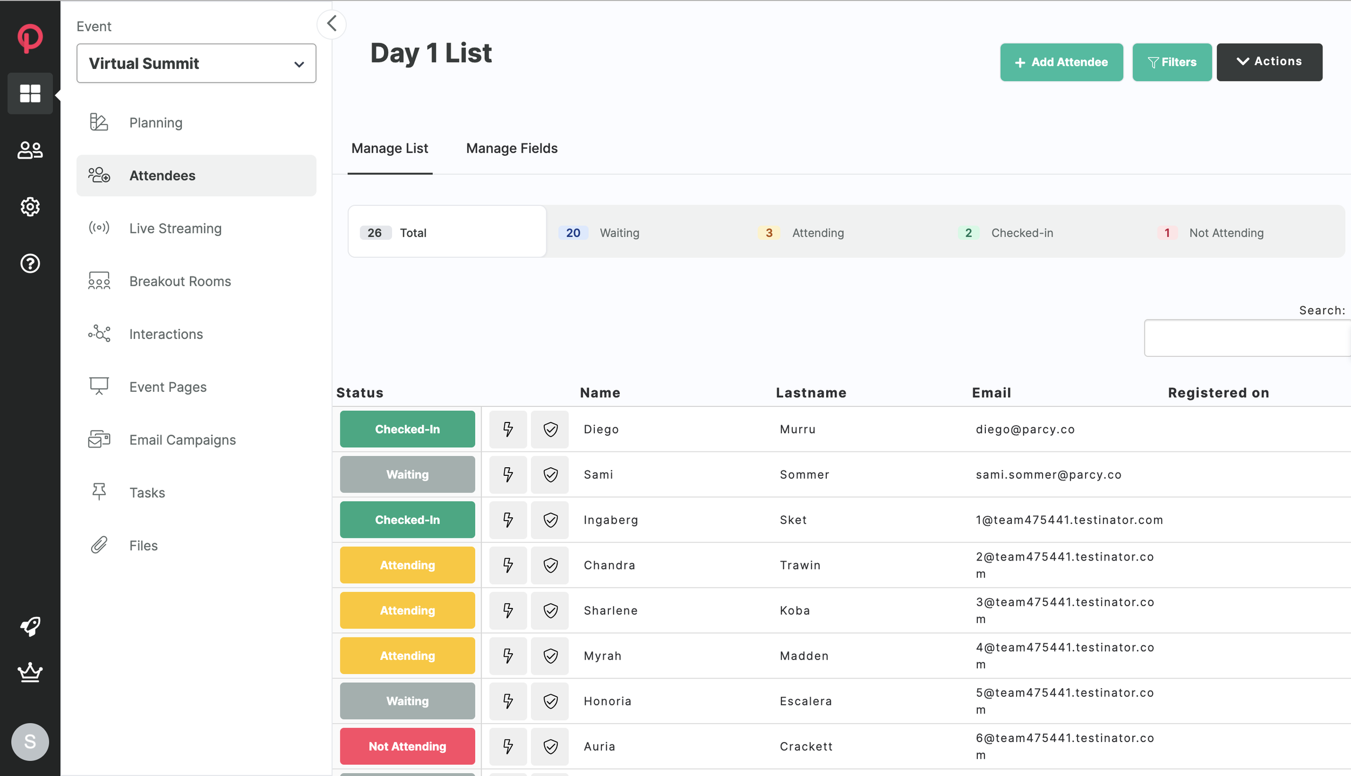
Task: Collapse the sidebar with chevron arrow
Action: point(332,24)
